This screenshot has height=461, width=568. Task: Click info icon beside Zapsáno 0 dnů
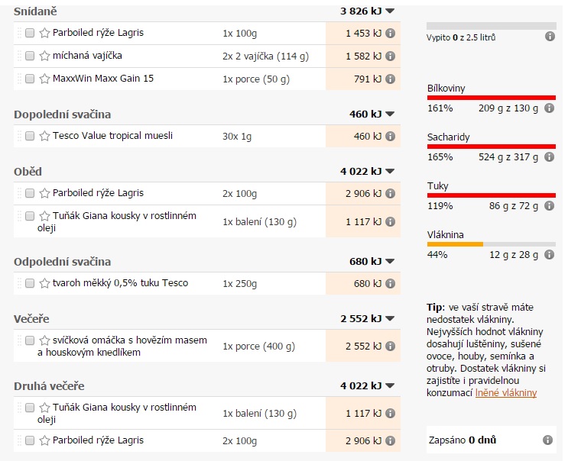pos(547,440)
